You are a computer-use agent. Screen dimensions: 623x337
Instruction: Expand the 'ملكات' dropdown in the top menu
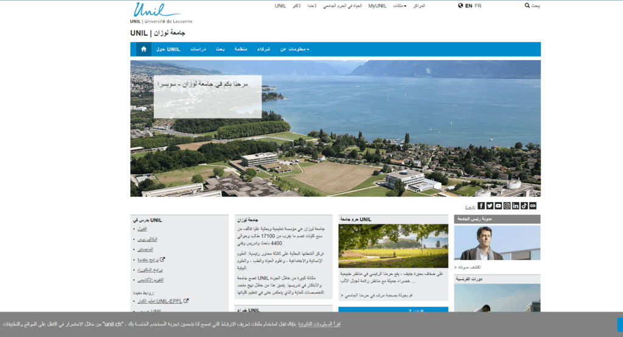[x=399, y=5]
